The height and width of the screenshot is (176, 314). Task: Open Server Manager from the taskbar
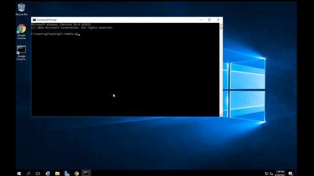(x=67, y=173)
